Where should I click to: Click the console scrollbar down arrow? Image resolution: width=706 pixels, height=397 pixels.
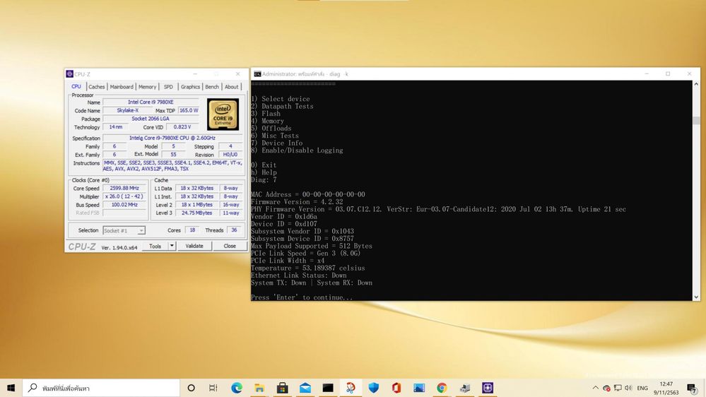point(696,297)
